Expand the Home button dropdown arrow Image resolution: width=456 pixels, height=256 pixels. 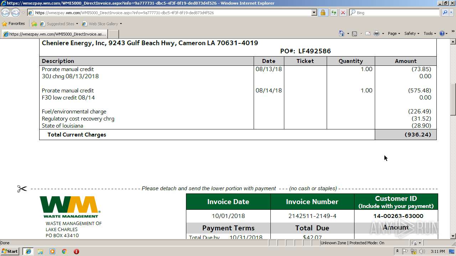[348, 33]
